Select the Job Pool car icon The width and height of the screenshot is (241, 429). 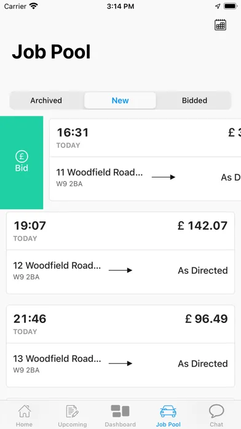(168, 412)
